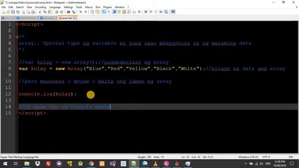
Task: Open the Function List panel icon
Action: 129,12
